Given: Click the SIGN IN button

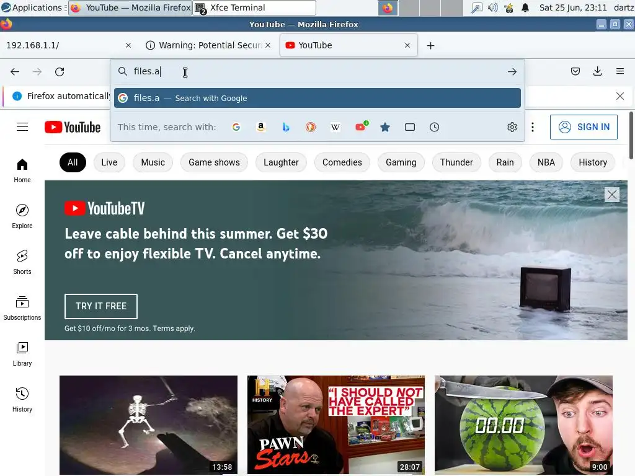Looking at the screenshot, I should (x=584, y=127).
